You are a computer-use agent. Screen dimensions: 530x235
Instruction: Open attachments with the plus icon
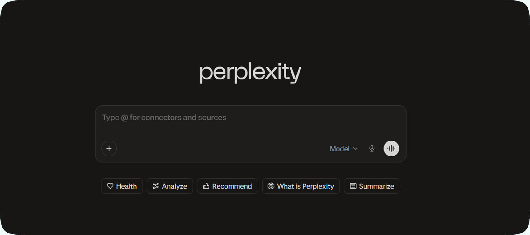[x=109, y=149]
